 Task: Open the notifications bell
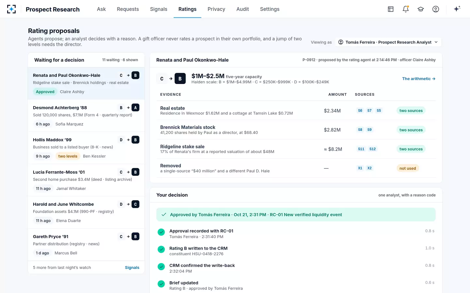[406, 9]
